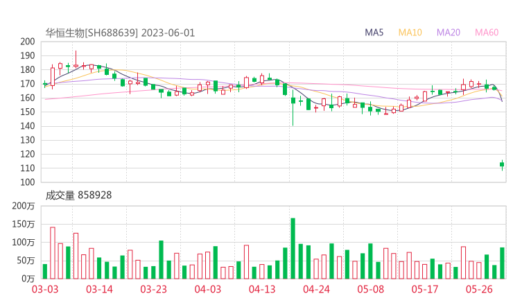Click volume axis label 200万
This screenshot has width=513, height=305.
24,206
